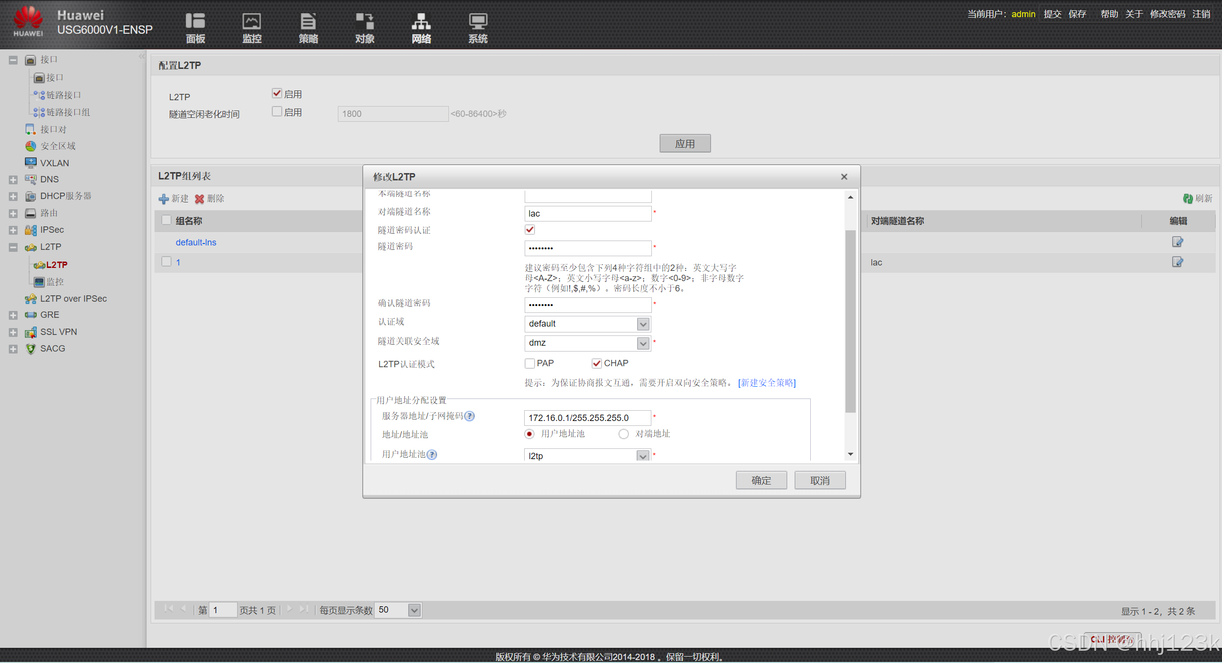Screen dimensions: 1222x663
Task: Click the 确定 button in the dialog
Action: (761, 481)
